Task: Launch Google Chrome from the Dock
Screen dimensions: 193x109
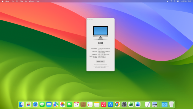Action: coord(117,104)
